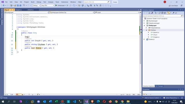The width and height of the screenshot is (185, 104).
Task: Click the Search Solution Explorer field
Action: coord(162,16)
